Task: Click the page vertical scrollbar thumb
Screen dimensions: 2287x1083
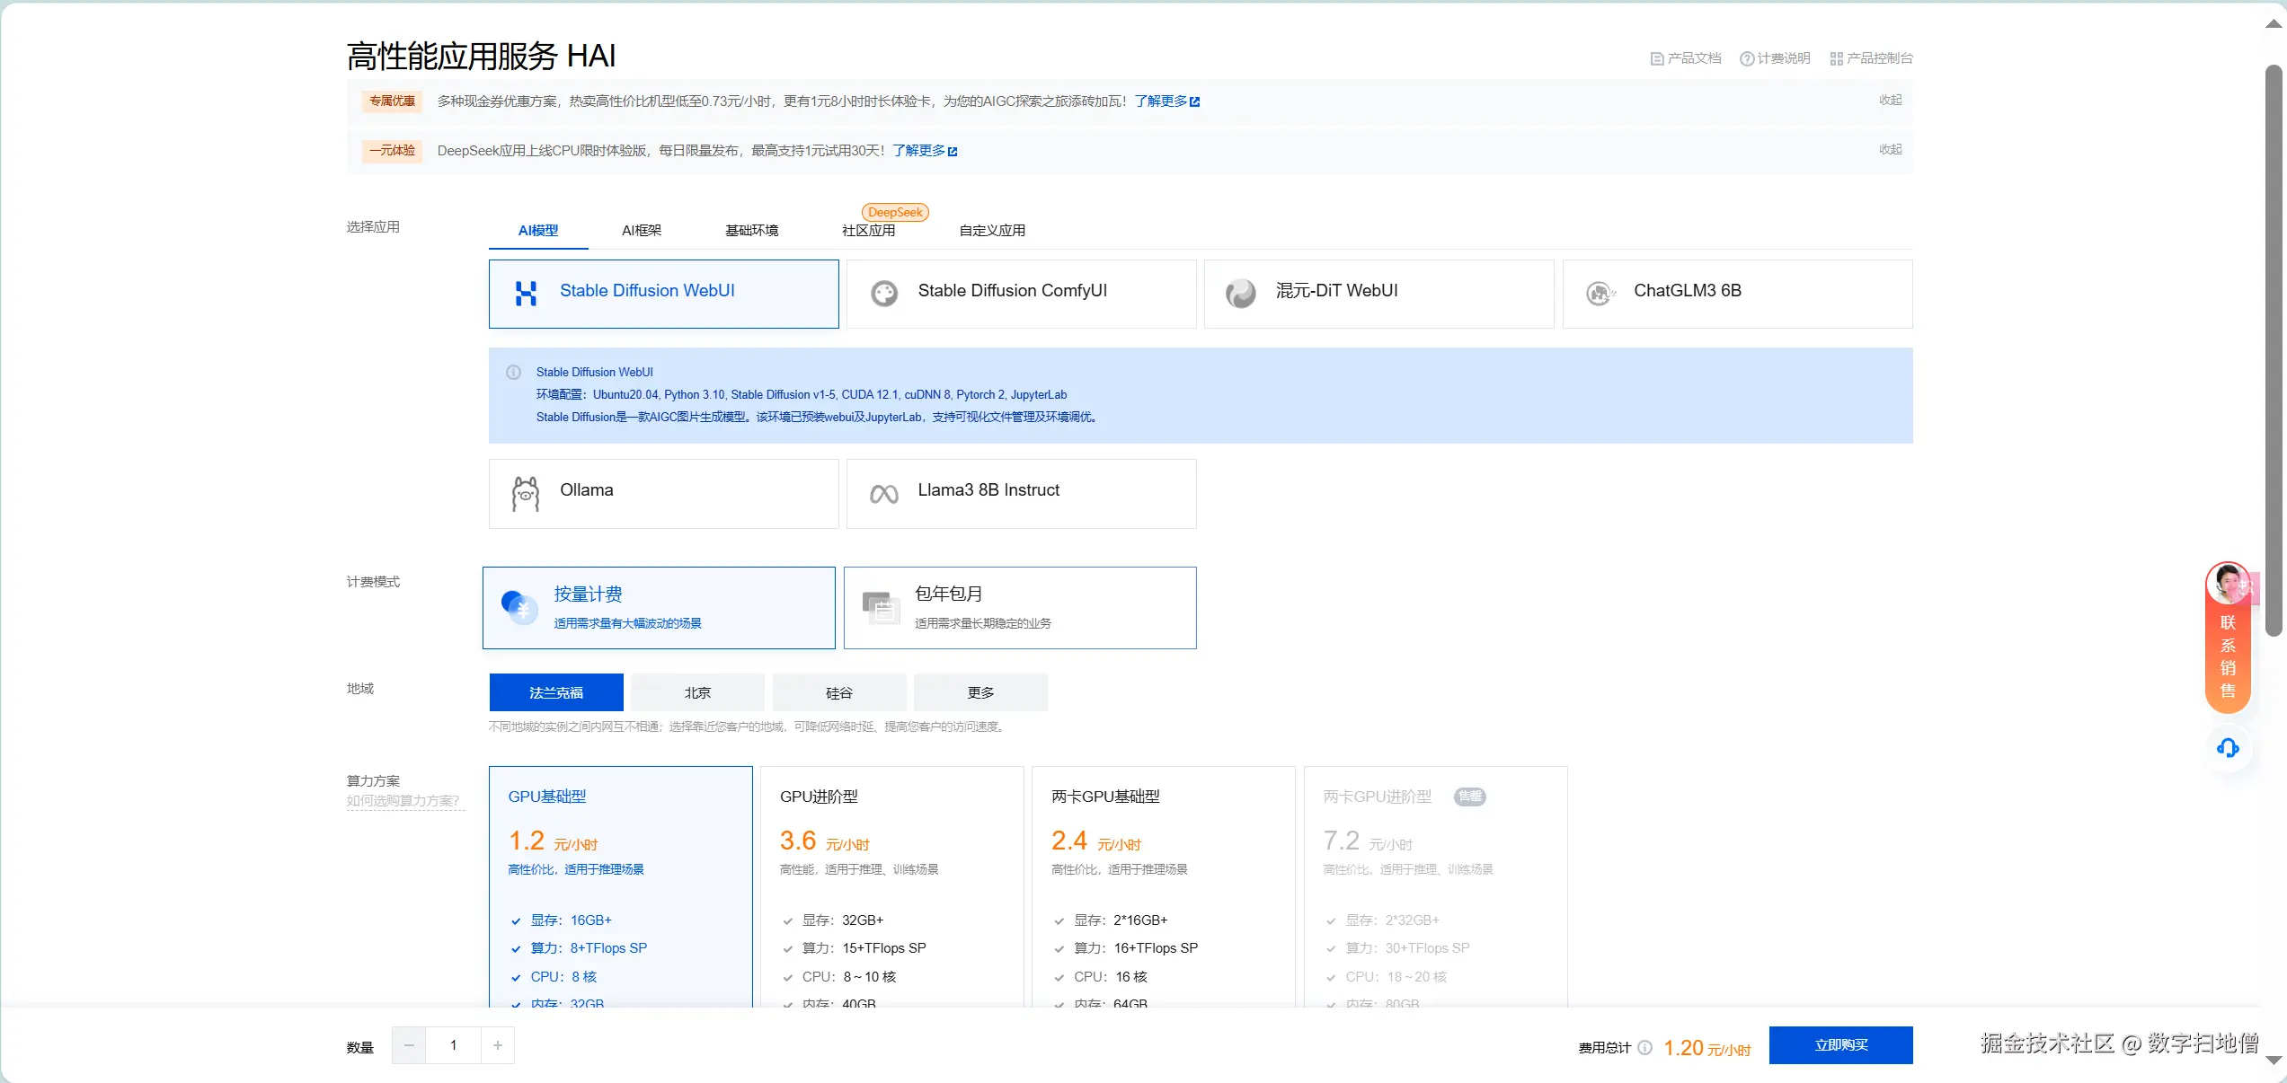Action: click(x=2274, y=350)
